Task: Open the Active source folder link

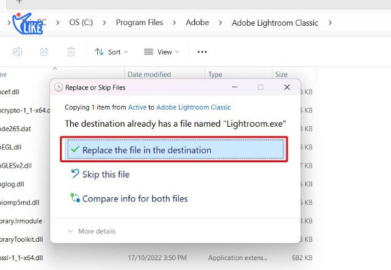Action: (x=137, y=107)
